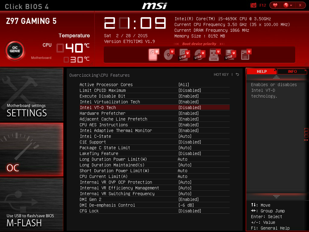Toggle Intel VT-D Tech [Disabled] value
Image resolution: width=309 pixels, height=232 pixels.
(190, 108)
